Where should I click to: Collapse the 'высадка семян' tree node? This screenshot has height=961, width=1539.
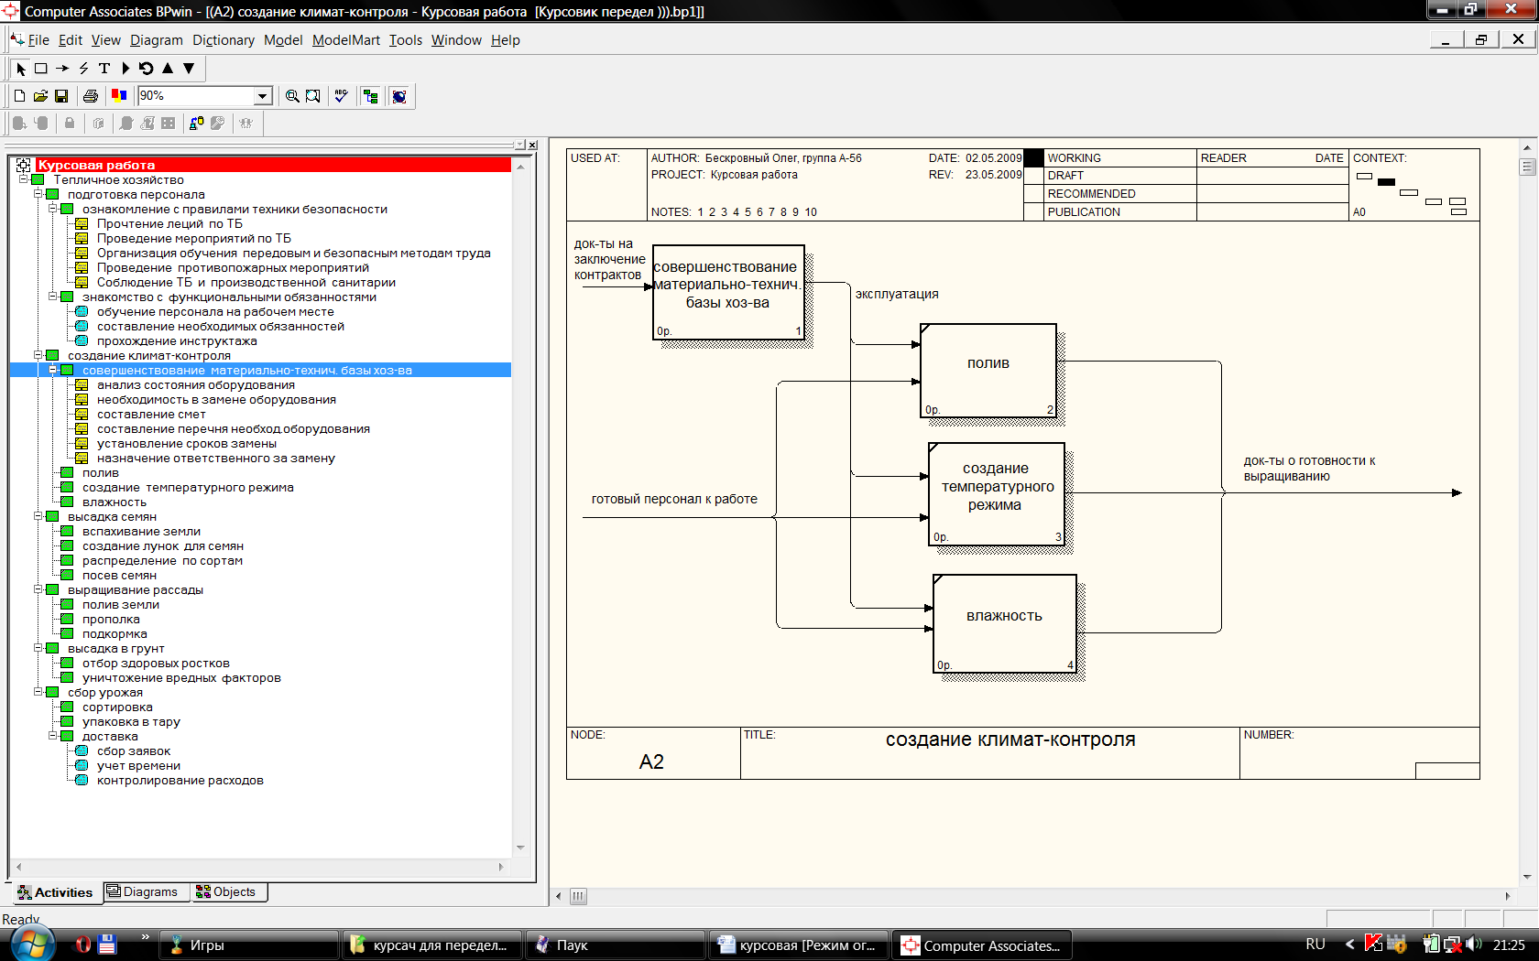coord(38,516)
